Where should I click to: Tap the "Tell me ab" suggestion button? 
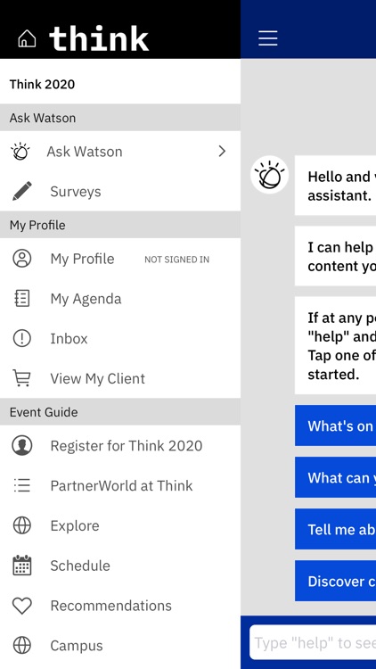click(x=336, y=529)
